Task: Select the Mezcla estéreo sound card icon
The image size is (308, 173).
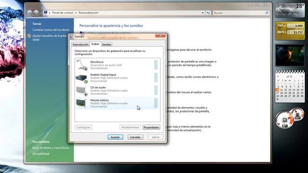Action: point(81,103)
